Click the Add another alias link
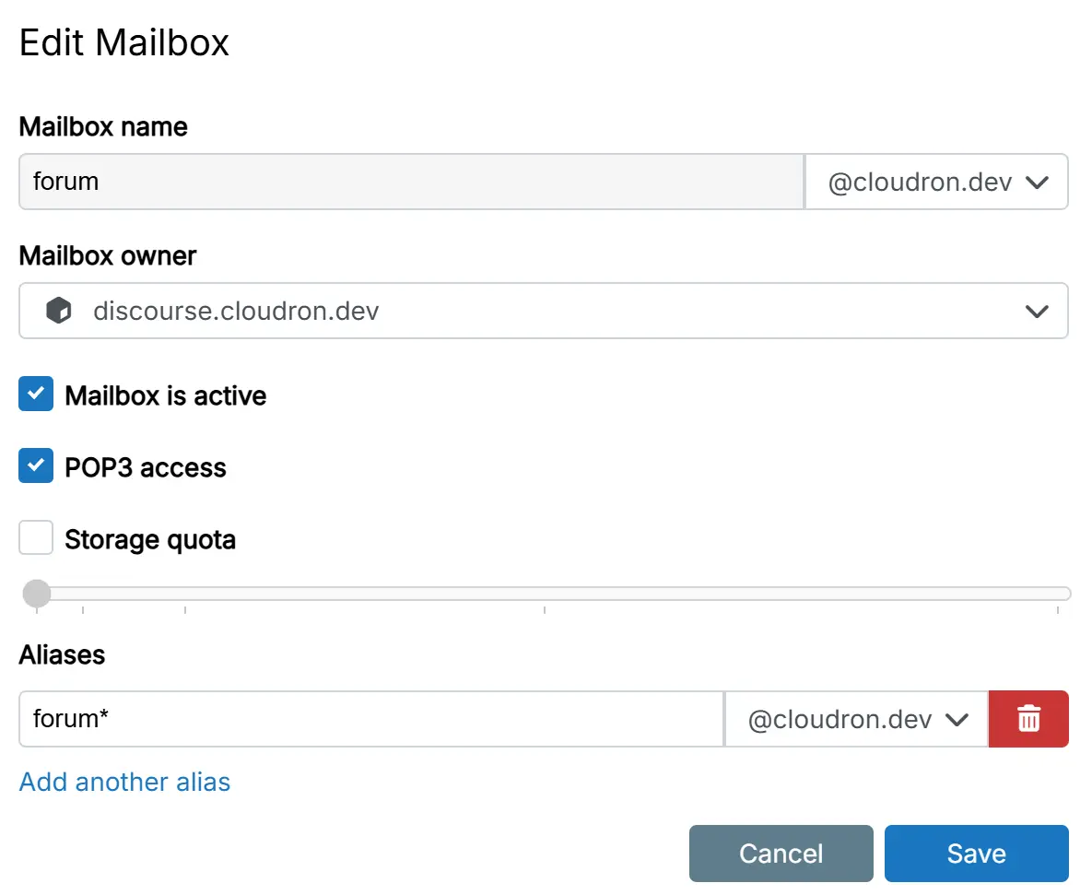Viewport: 1092px width, 895px height. [x=125, y=783]
